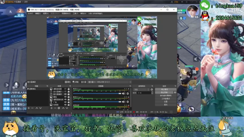Remove selected scene with minus icon
The height and width of the screenshot is (137, 244).
pyautogui.click(x=32, y=108)
